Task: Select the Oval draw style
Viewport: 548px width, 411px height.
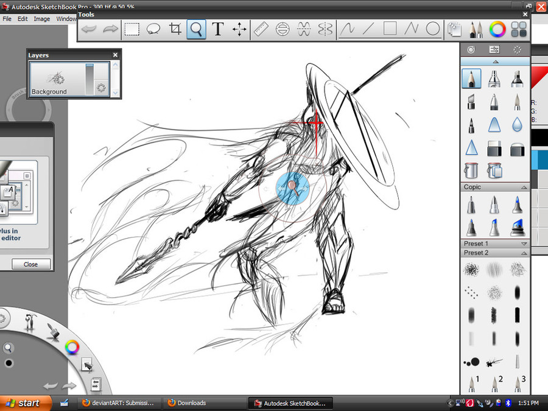Action: point(433,29)
